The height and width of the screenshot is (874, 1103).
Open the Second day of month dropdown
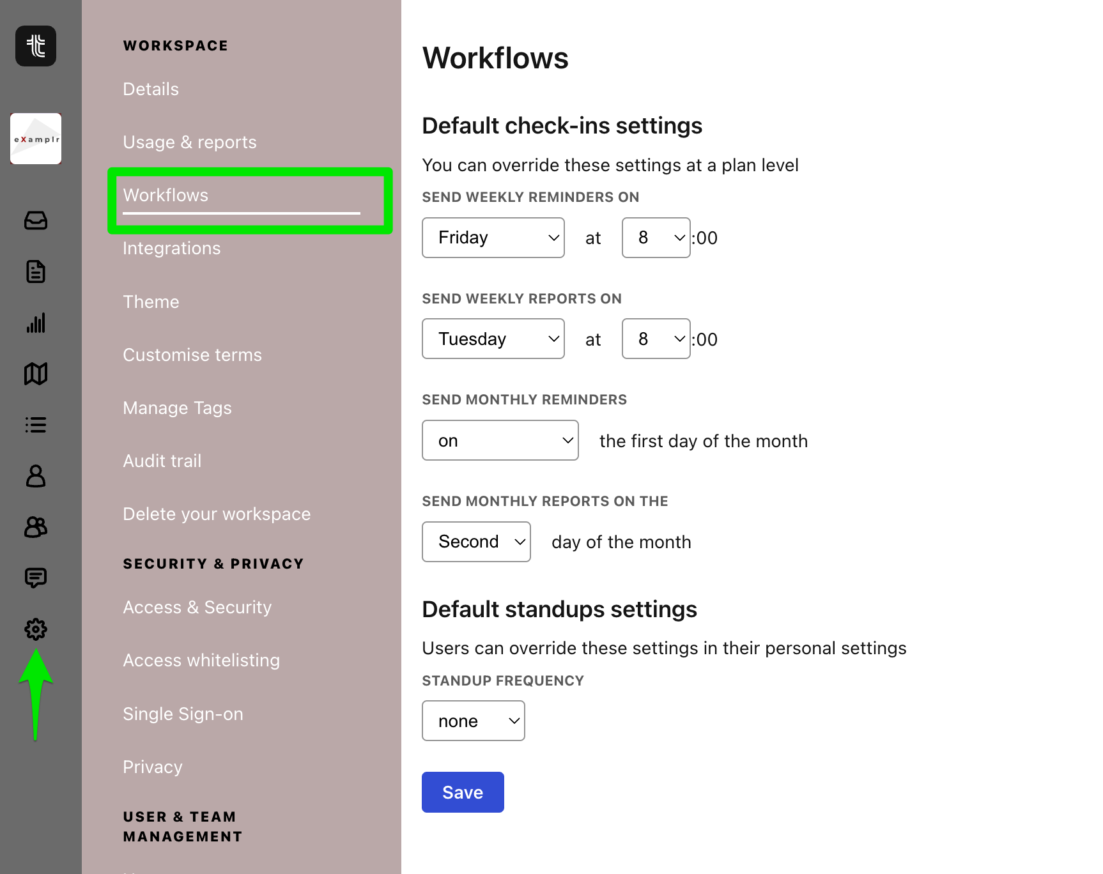pyautogui.click(x=476, y=542)
